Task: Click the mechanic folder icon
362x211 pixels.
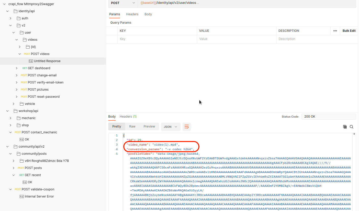Action: (x=19, y=118)
